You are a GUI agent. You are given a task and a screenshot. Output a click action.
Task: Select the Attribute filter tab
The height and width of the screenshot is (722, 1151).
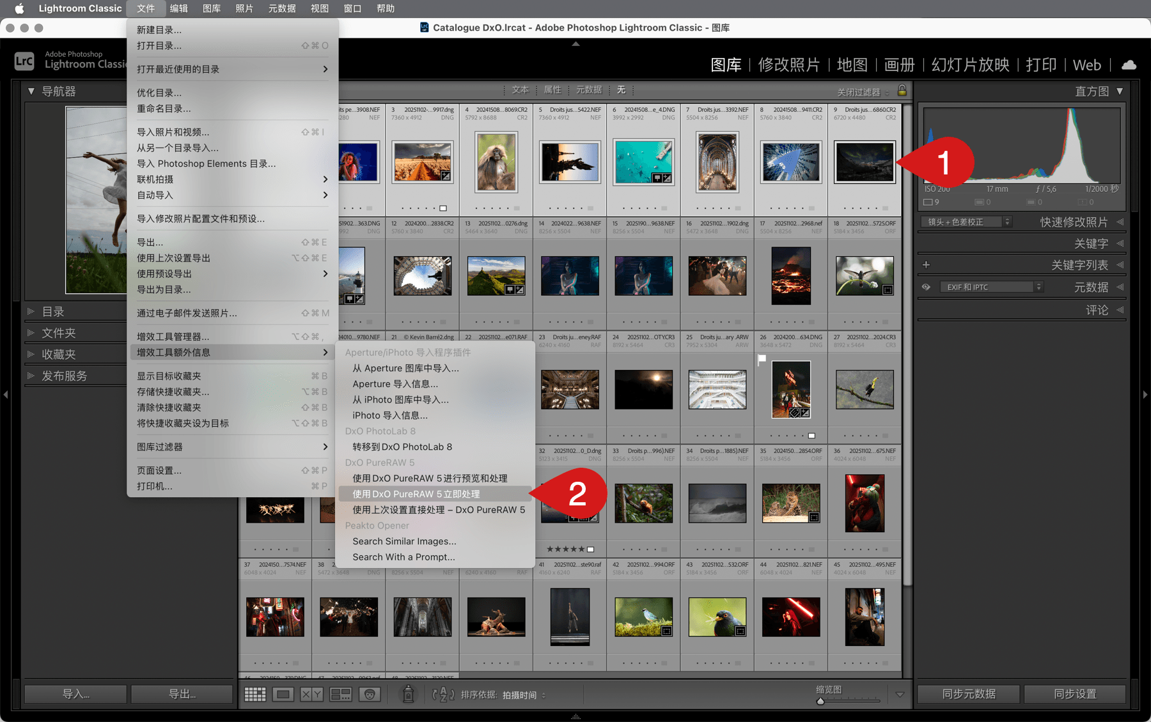pyautogui.click(x=552, y=90)
